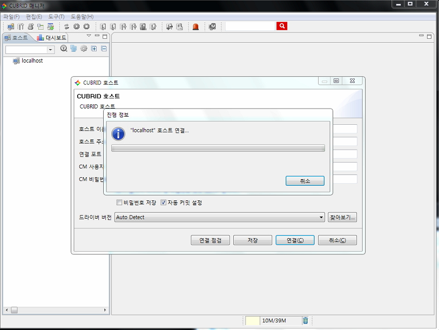
Task: Click the 연결 점검 button
Action: coord(211,240)
